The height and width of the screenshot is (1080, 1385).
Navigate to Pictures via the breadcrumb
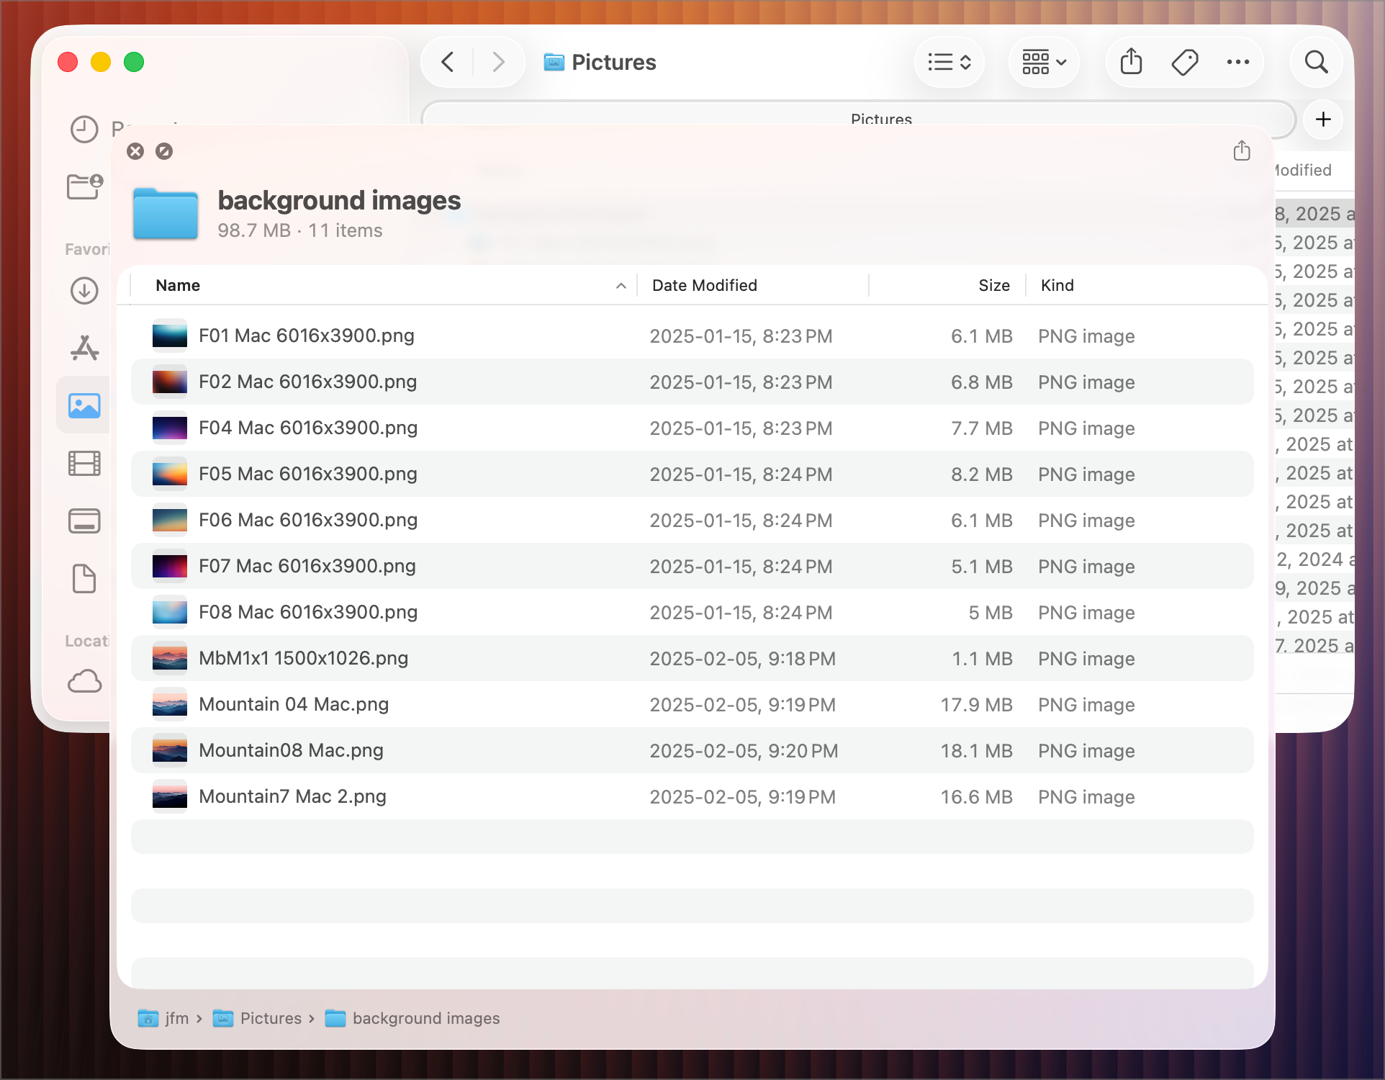click(x=271, y=1018)
